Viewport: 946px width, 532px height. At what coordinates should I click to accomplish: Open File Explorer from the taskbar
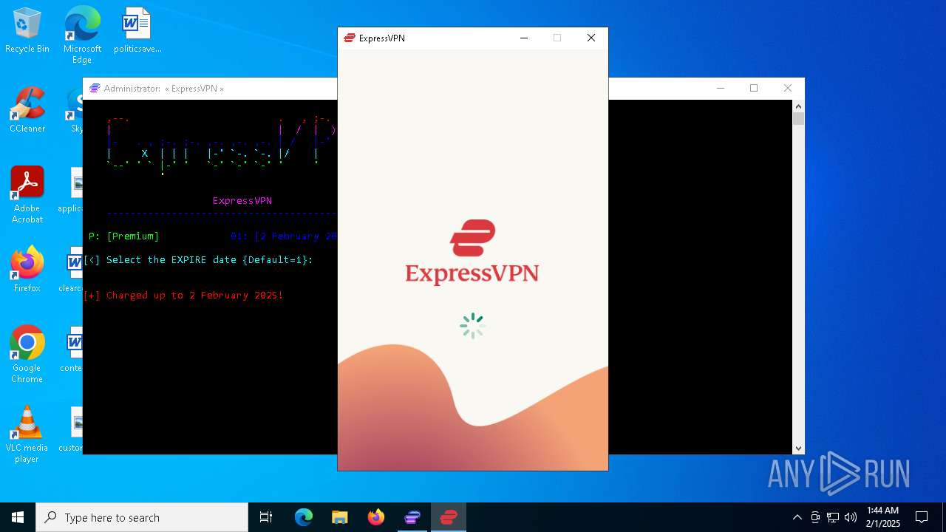339,517
